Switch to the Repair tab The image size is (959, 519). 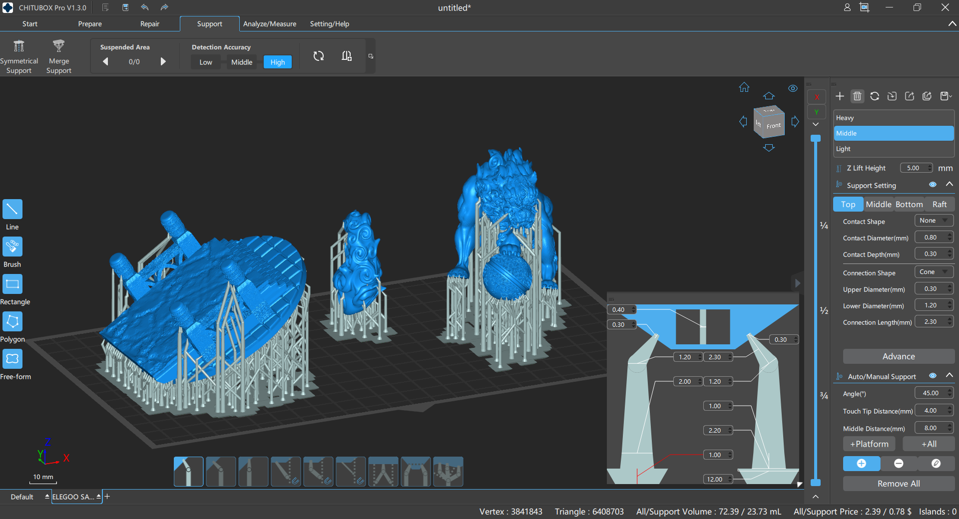(x=150, y=24)
